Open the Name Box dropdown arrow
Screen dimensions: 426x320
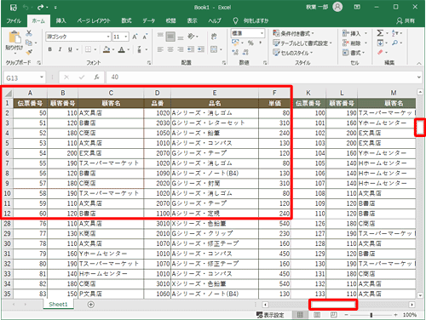click(42, 77)
